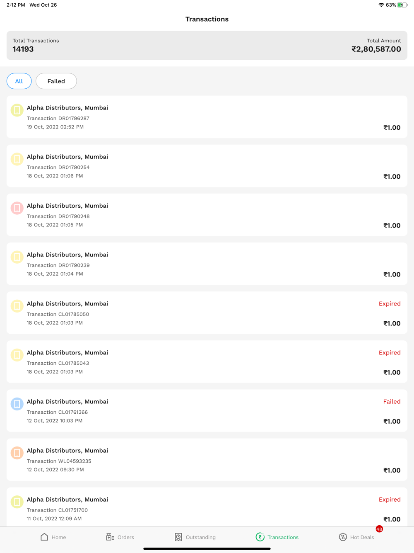The image size is (414, 553).
Task: Tap yellow icon for transaction DR01790254
Action: pyautogui.click(x=17, y=159)
